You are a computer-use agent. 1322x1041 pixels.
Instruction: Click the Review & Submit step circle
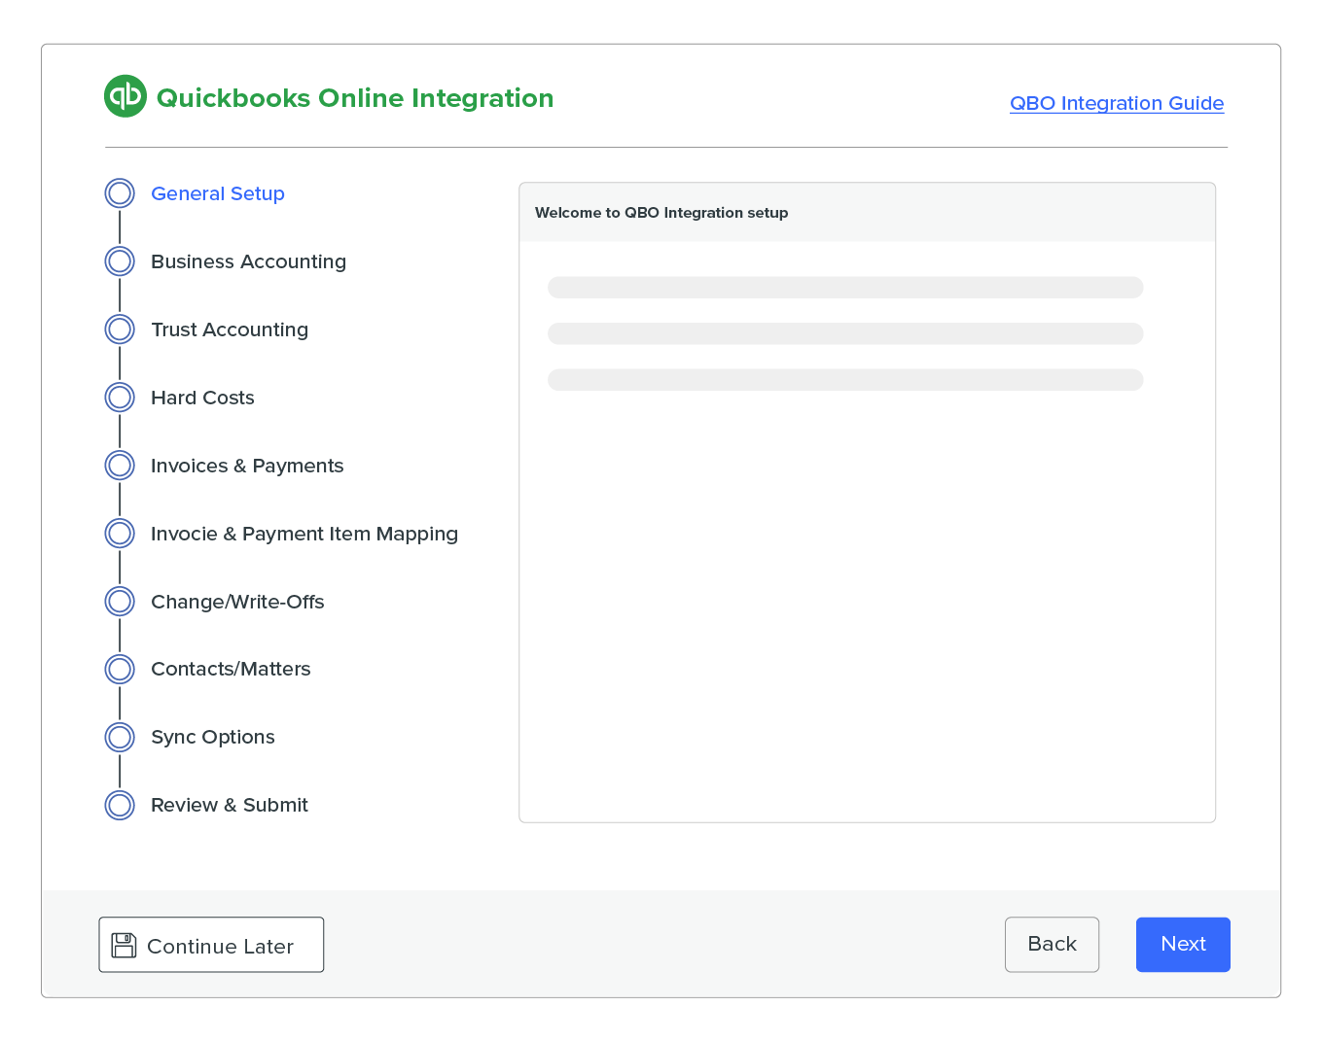pyautogui.click(x=119, y=805)
